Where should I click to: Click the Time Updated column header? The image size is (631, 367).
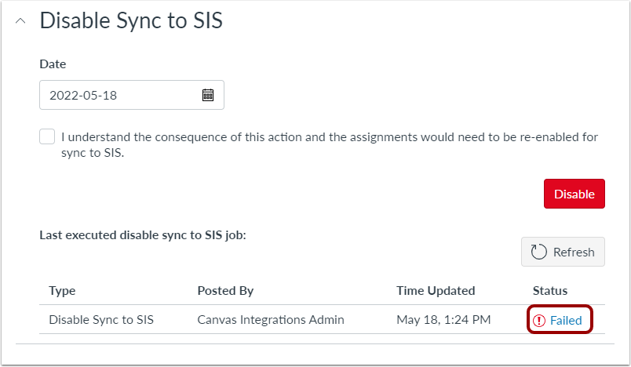click(436, 290)
